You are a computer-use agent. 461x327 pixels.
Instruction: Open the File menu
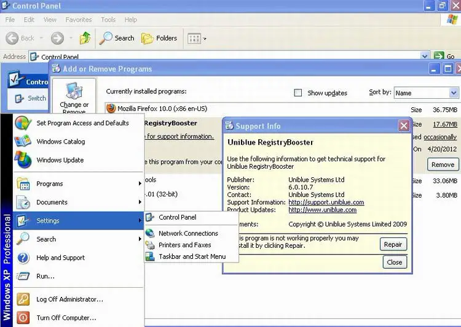[x=10, y=20]
